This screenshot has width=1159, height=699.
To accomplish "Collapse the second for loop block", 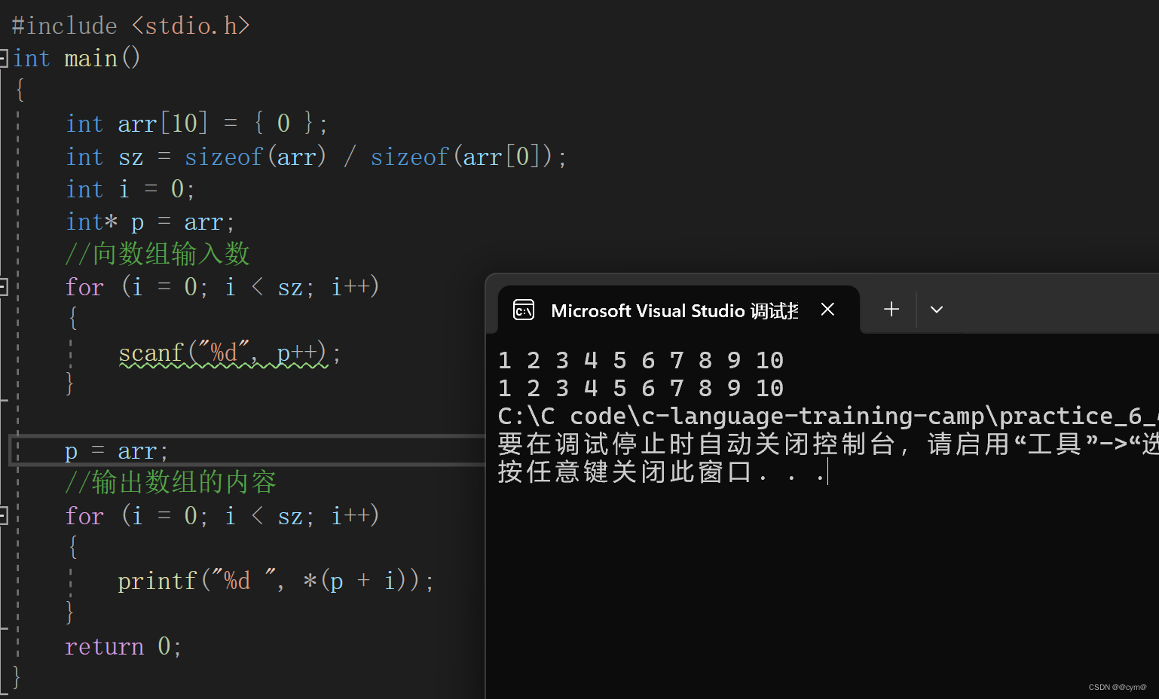I will pos(4,515).
